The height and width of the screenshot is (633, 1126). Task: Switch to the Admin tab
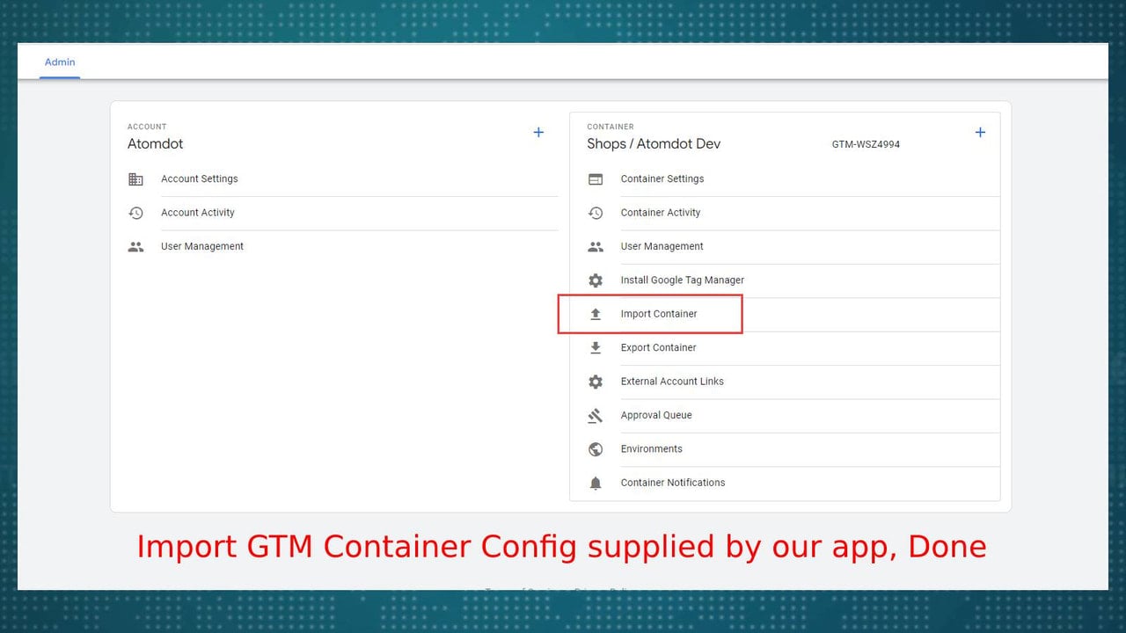coord(60,62)
